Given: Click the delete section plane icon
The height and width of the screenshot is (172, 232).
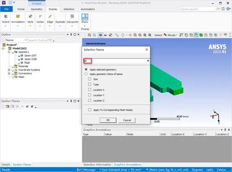Looking at the screenshot, I should coord(17,106).
